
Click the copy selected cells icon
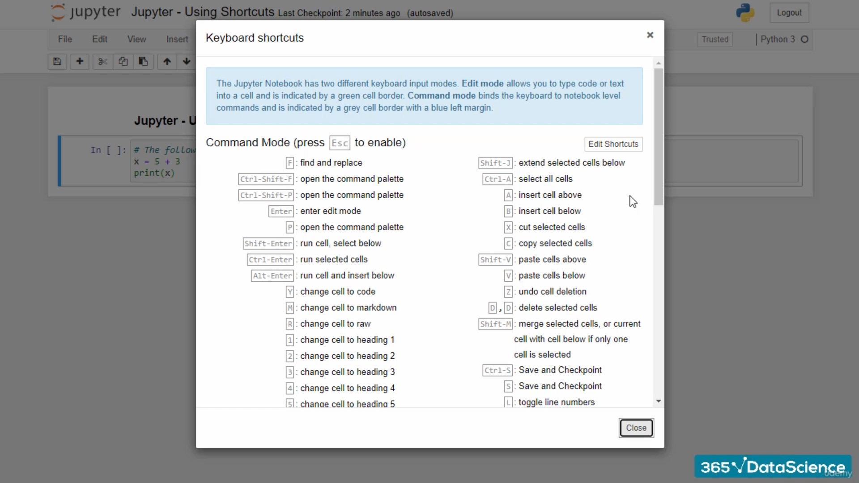click(x=123, y=62)
